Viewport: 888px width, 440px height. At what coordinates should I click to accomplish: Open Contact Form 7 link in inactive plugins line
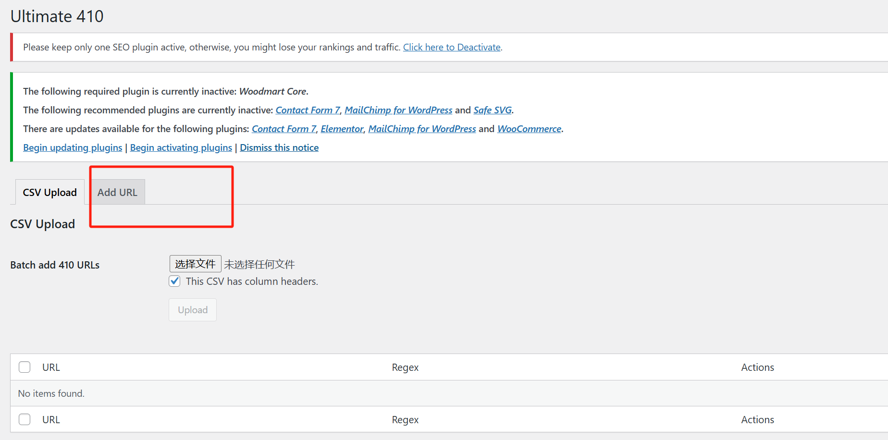pyautogui.click(x=308, y=110)
